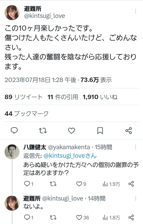This screenshot has height=224, width=143.
Task: Open the 11 件の引用 quotes list
Action: click(63, 97)
